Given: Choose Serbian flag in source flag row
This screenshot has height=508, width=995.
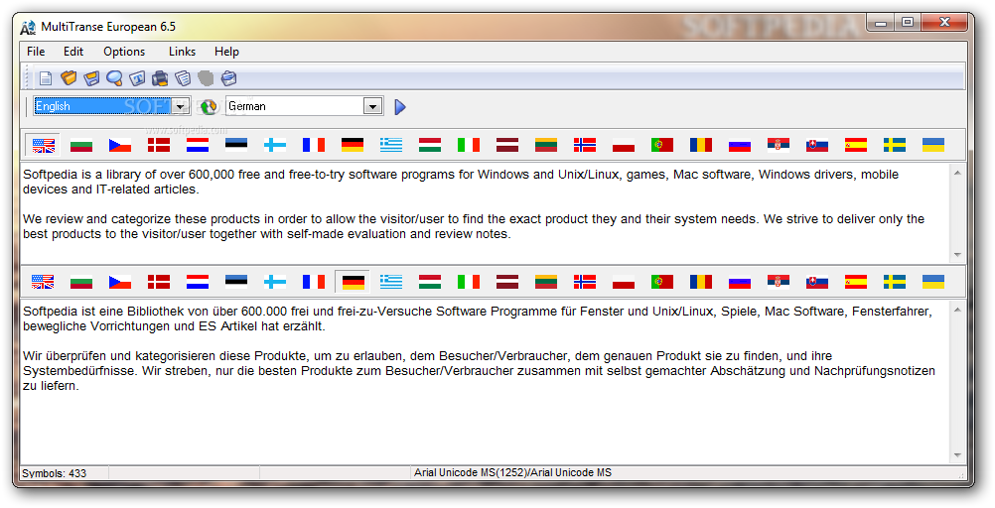Looking at the screenshot, I should pyautogui.click(x=778, y=145).
